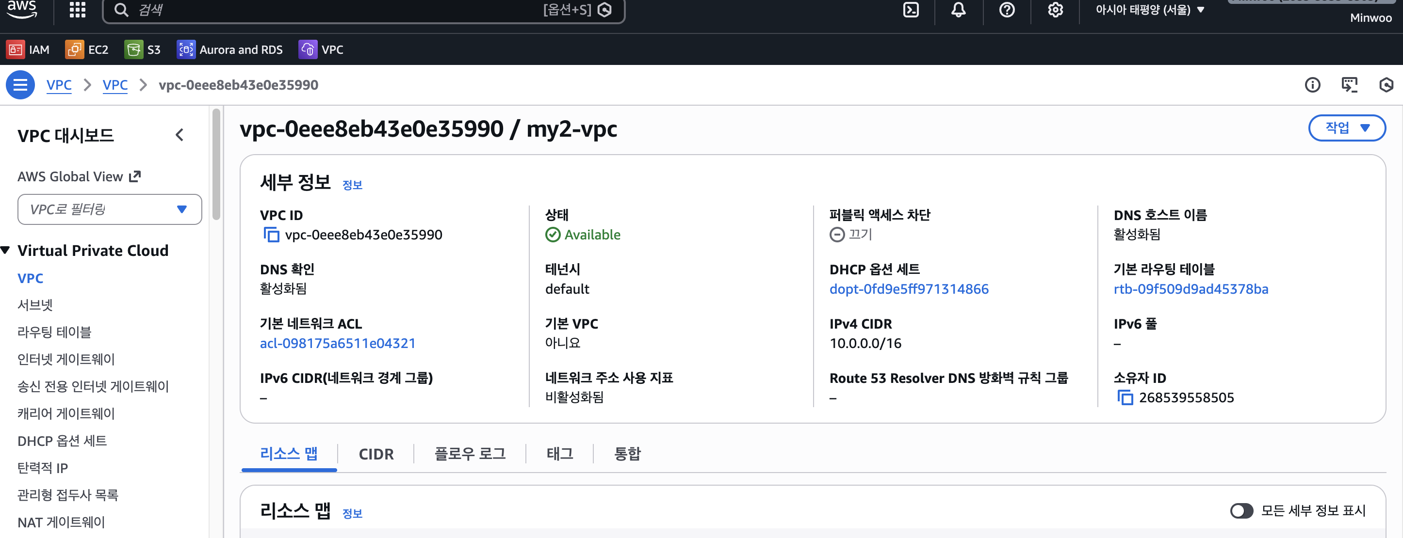Open the info panel icon at right
Screen dimensions: 1403x538
coord(1312,85)
